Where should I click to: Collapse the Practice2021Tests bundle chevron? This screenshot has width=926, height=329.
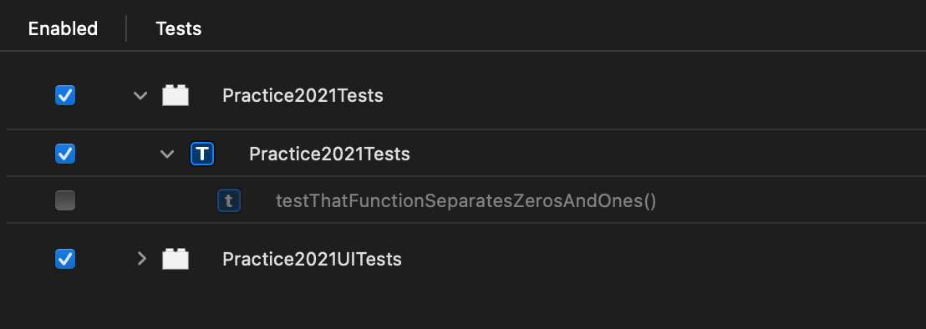coord(140,95)
